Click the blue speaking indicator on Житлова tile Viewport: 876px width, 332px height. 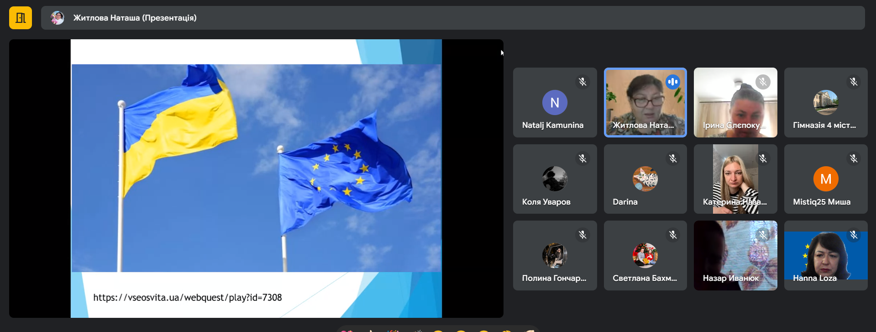click(672, 82)
